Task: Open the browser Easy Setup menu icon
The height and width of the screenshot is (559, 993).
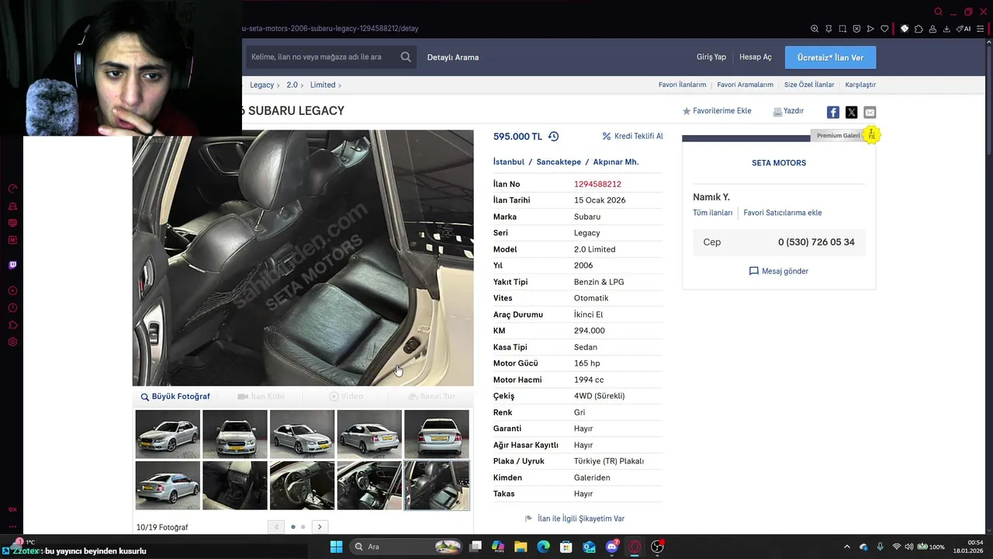Action: [980, 29]
